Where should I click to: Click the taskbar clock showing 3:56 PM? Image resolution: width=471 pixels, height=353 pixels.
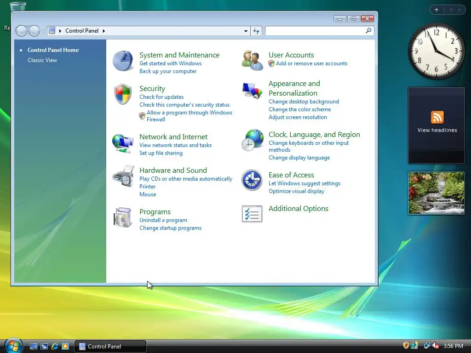pos(453,346)
